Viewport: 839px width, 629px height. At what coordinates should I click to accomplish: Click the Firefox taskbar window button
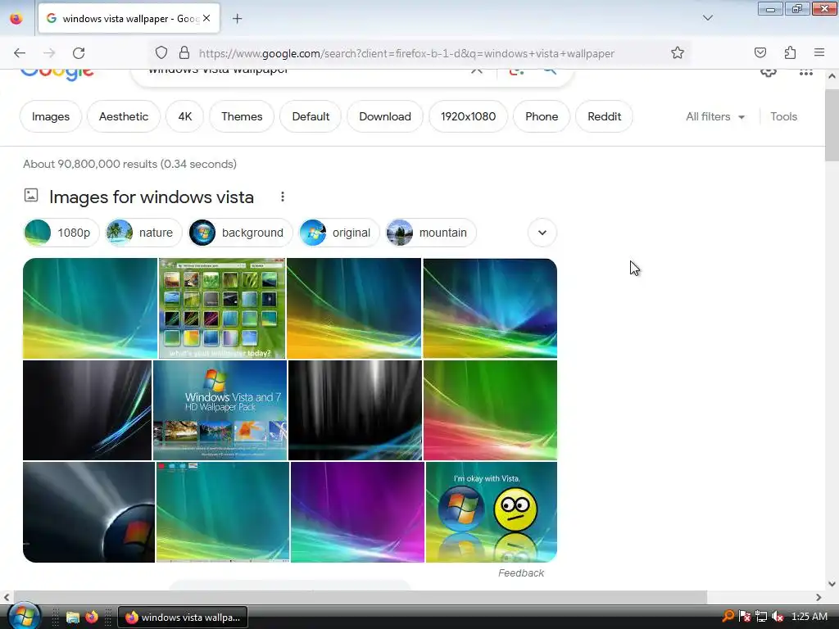(183, 618)
